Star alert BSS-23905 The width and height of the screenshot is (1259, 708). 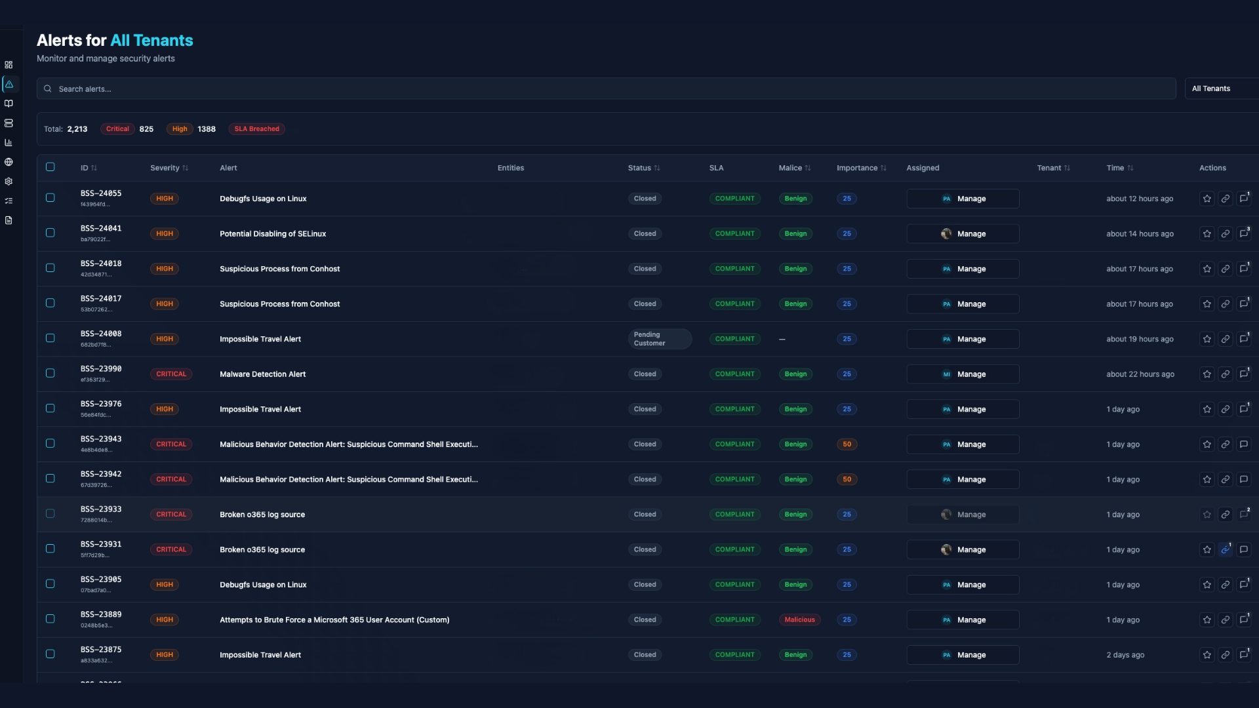point(1207,585)
